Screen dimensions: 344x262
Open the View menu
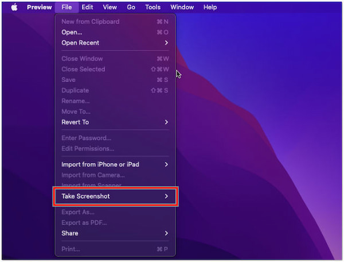pos(110,7)
